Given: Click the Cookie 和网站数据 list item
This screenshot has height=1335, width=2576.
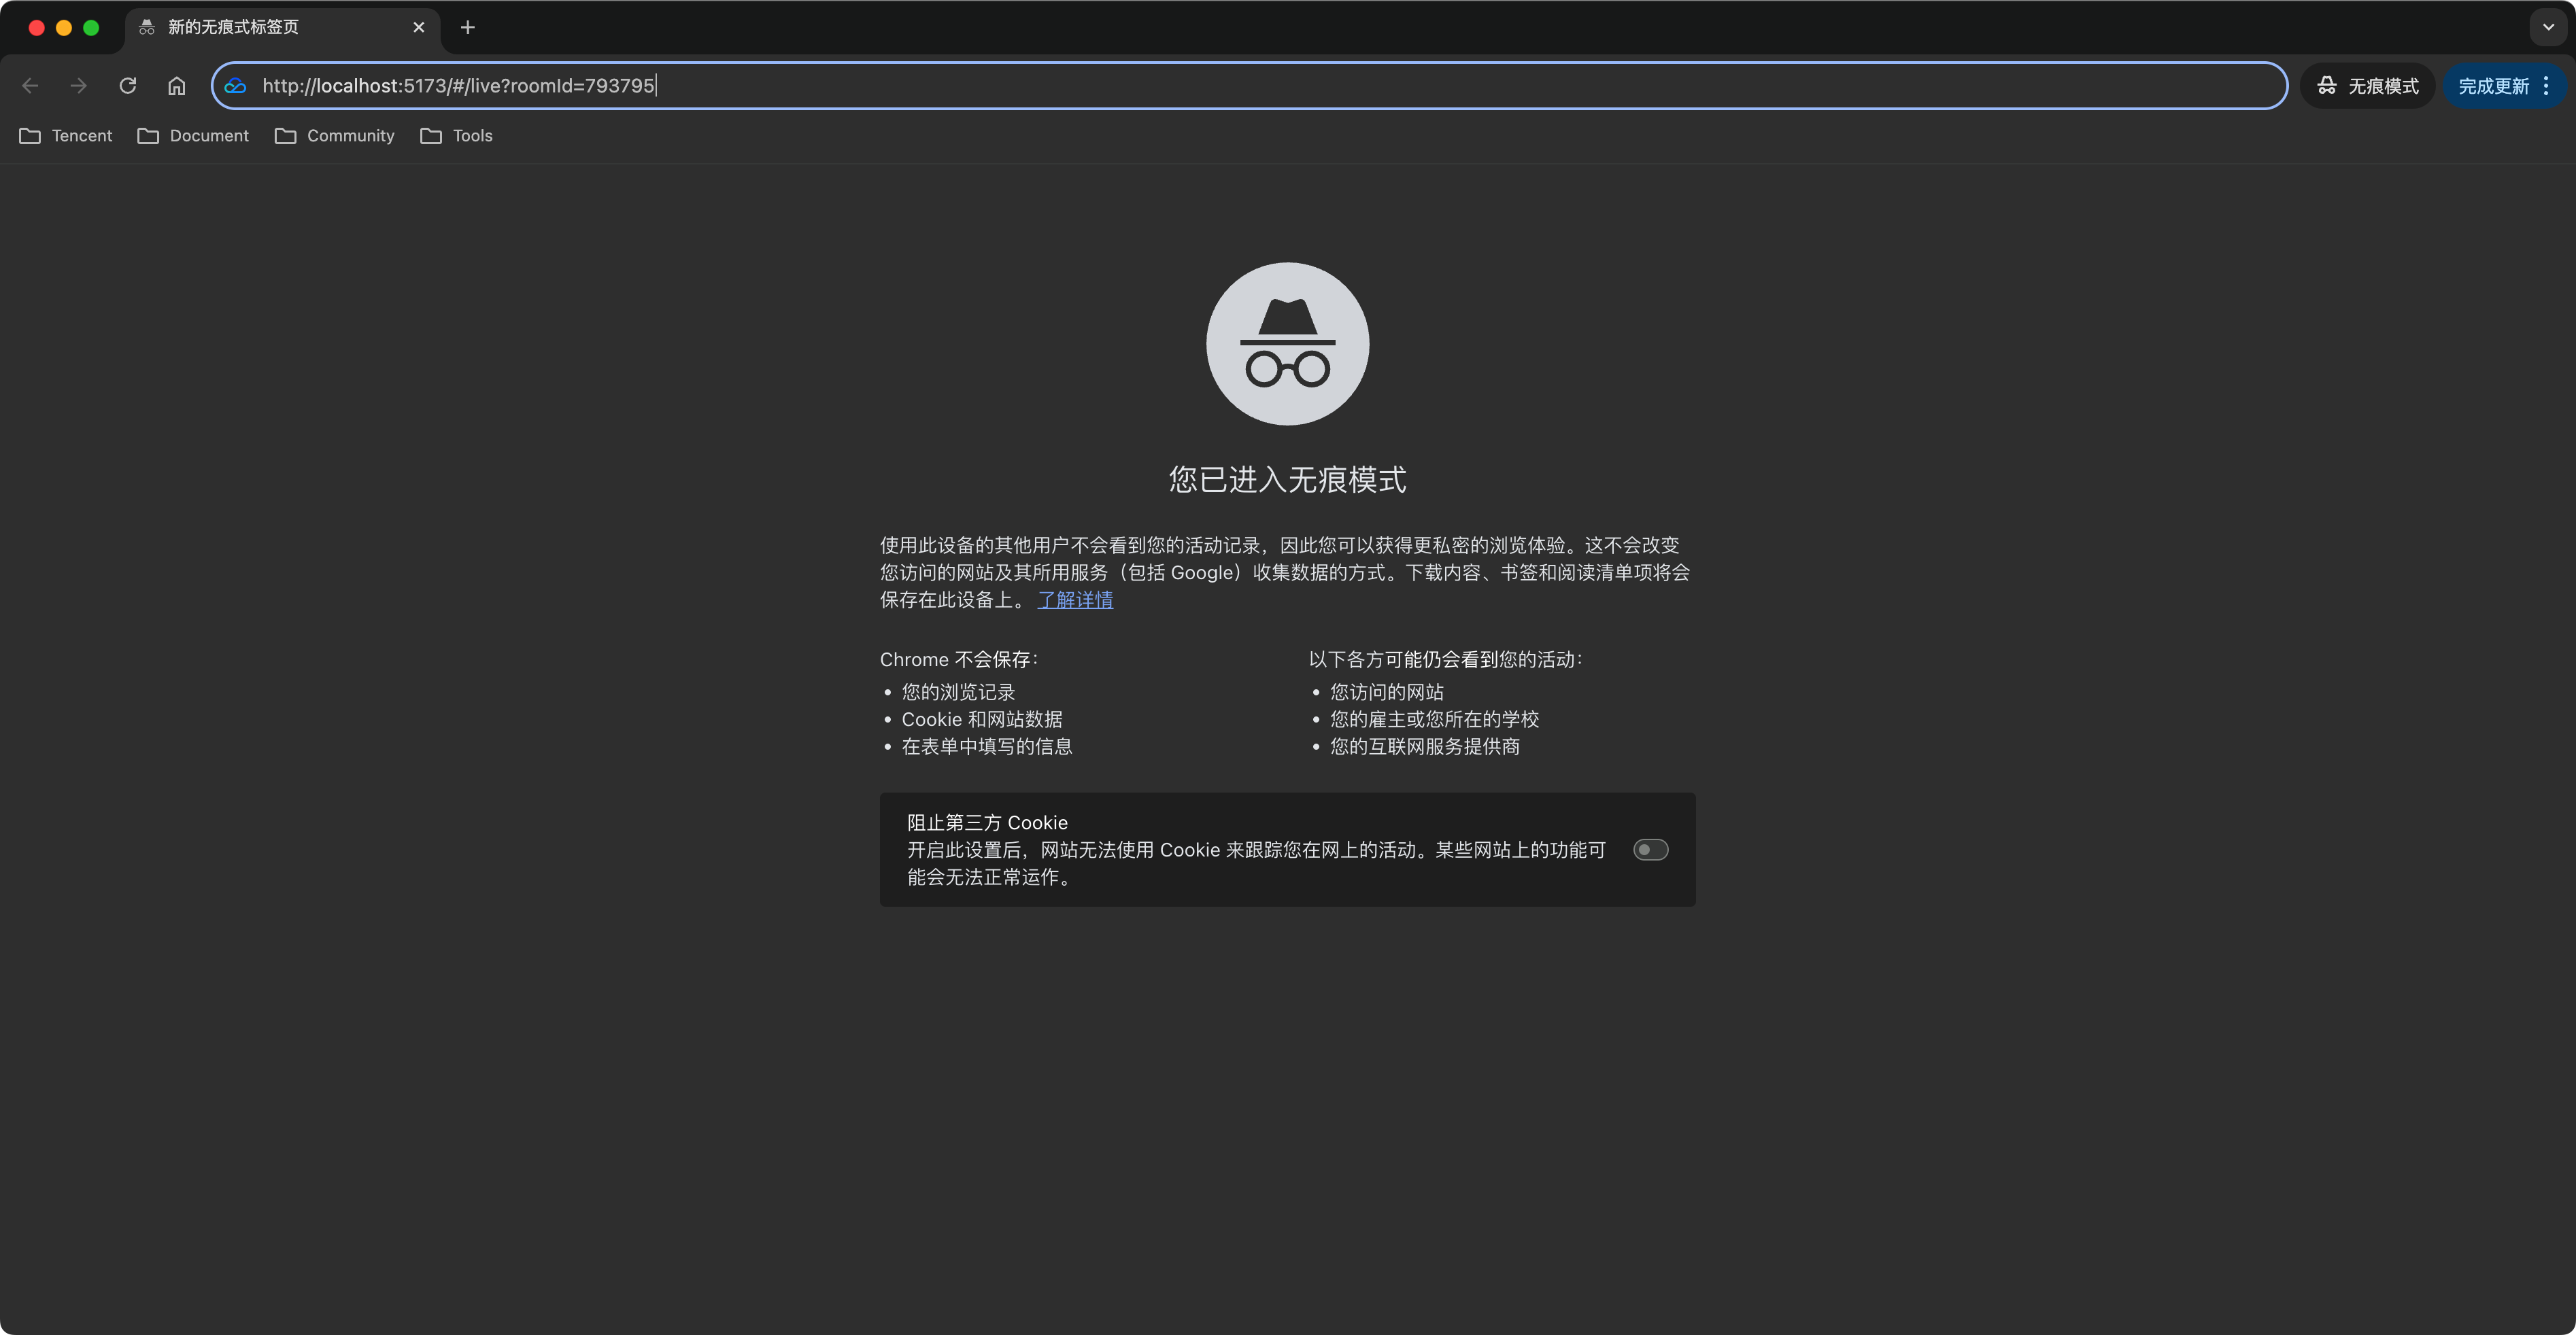Looking at the screenshot, I should tap(982, 719).
